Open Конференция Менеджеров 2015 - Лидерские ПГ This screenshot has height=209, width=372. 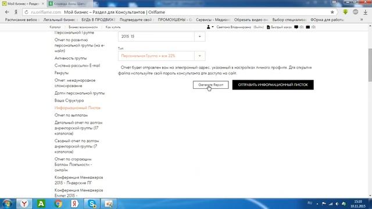pos(79,180)
